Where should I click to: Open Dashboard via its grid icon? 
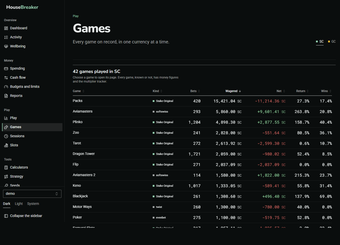(x=6, y=28)
